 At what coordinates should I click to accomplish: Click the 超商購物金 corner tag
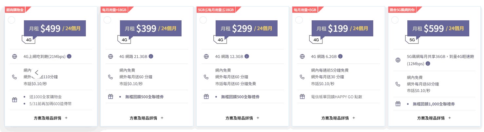pos(15,10)
